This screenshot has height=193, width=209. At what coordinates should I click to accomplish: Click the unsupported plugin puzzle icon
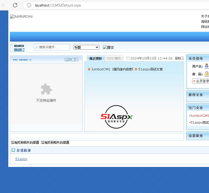click(x=46, y=89)
